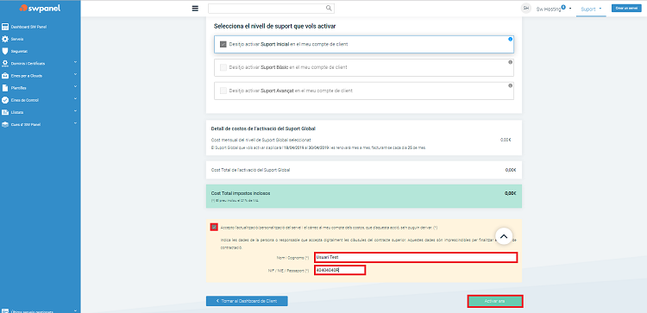Click the Llistats sidebar icon
The width and height of the screenshot is (647, 313).
pyautogui.click(x=5, y=112)
